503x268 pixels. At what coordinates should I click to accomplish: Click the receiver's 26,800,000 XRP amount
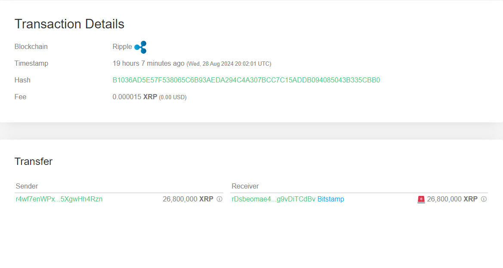[452, 199]
